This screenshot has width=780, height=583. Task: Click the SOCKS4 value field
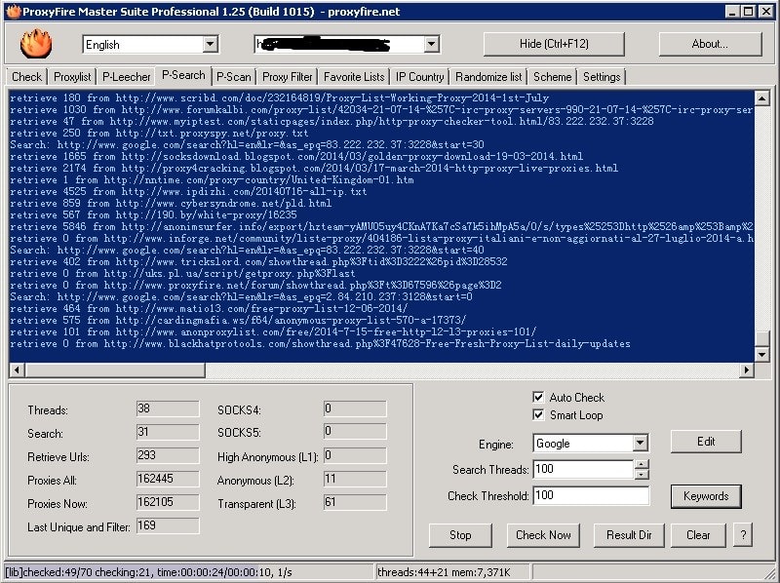point(355,408)
